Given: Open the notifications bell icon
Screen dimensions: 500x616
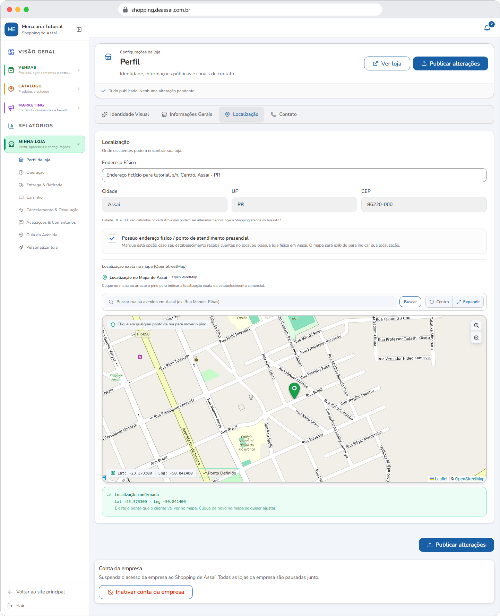Looking at the screenshot, I should [x=487, y=28].
